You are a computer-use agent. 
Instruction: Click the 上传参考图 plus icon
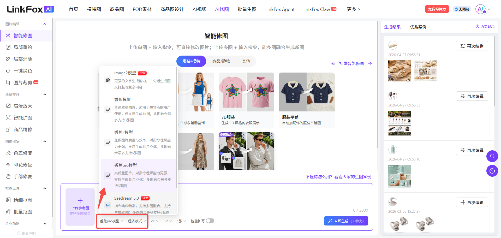tap(80, 200)
